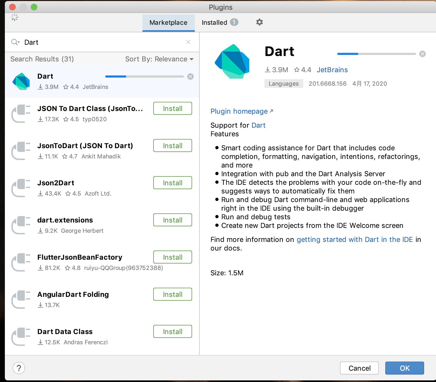
Task: Click the JSON To Dart Class plugin icon
Action: pyautogui.click(x=21, y=113)
